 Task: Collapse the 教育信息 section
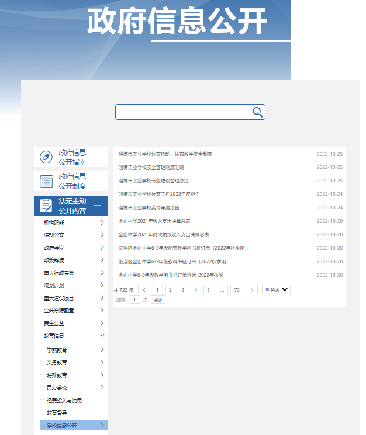[102, 336]
